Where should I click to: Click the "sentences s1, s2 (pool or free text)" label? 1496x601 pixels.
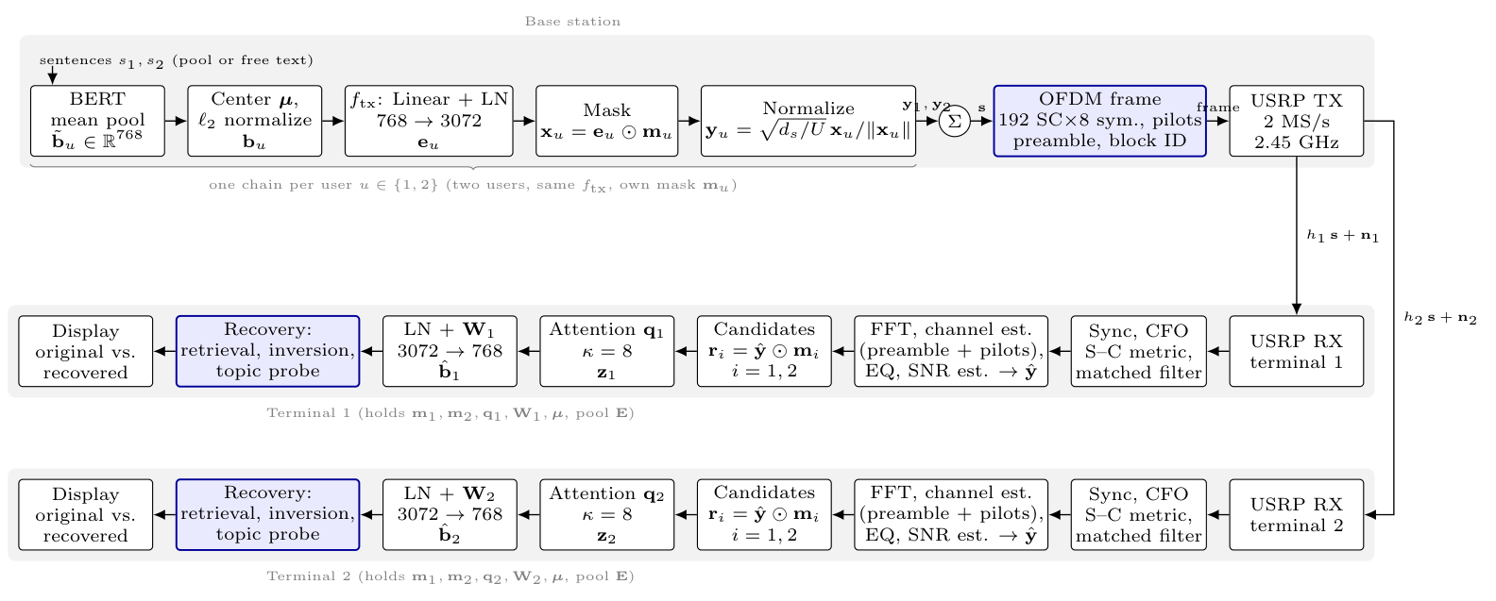[x=177, y=61]
